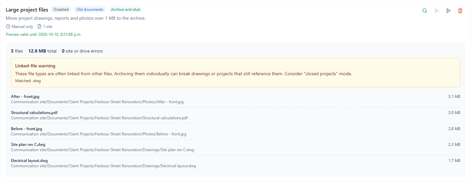471x182 pixels.
Task: Click the Matched: .dwg line
Action: [x=28, y=81]
